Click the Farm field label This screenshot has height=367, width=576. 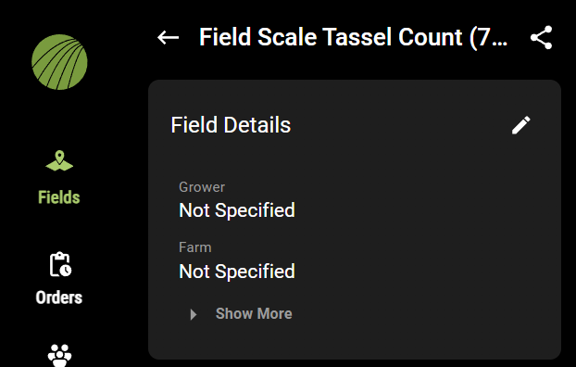[195, 247]
